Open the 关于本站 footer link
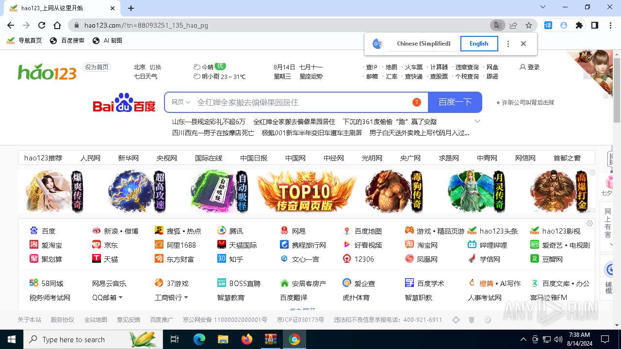Viewport: 621px width, 349px height. 30,319
